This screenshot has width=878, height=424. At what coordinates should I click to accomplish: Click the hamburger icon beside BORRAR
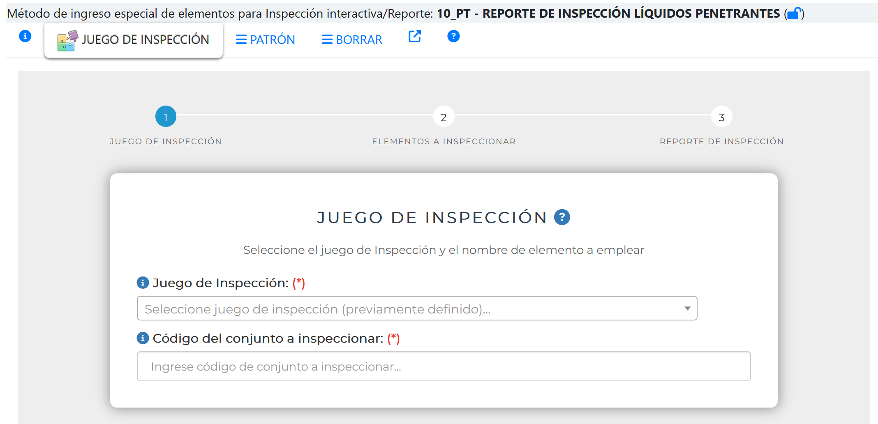pos(327,40)
